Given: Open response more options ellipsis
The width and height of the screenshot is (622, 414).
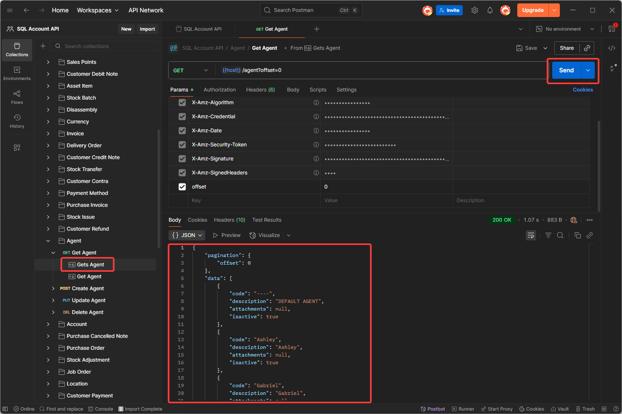Looking at the screenshot, I should pyautogui.click(x=590, y=220).
